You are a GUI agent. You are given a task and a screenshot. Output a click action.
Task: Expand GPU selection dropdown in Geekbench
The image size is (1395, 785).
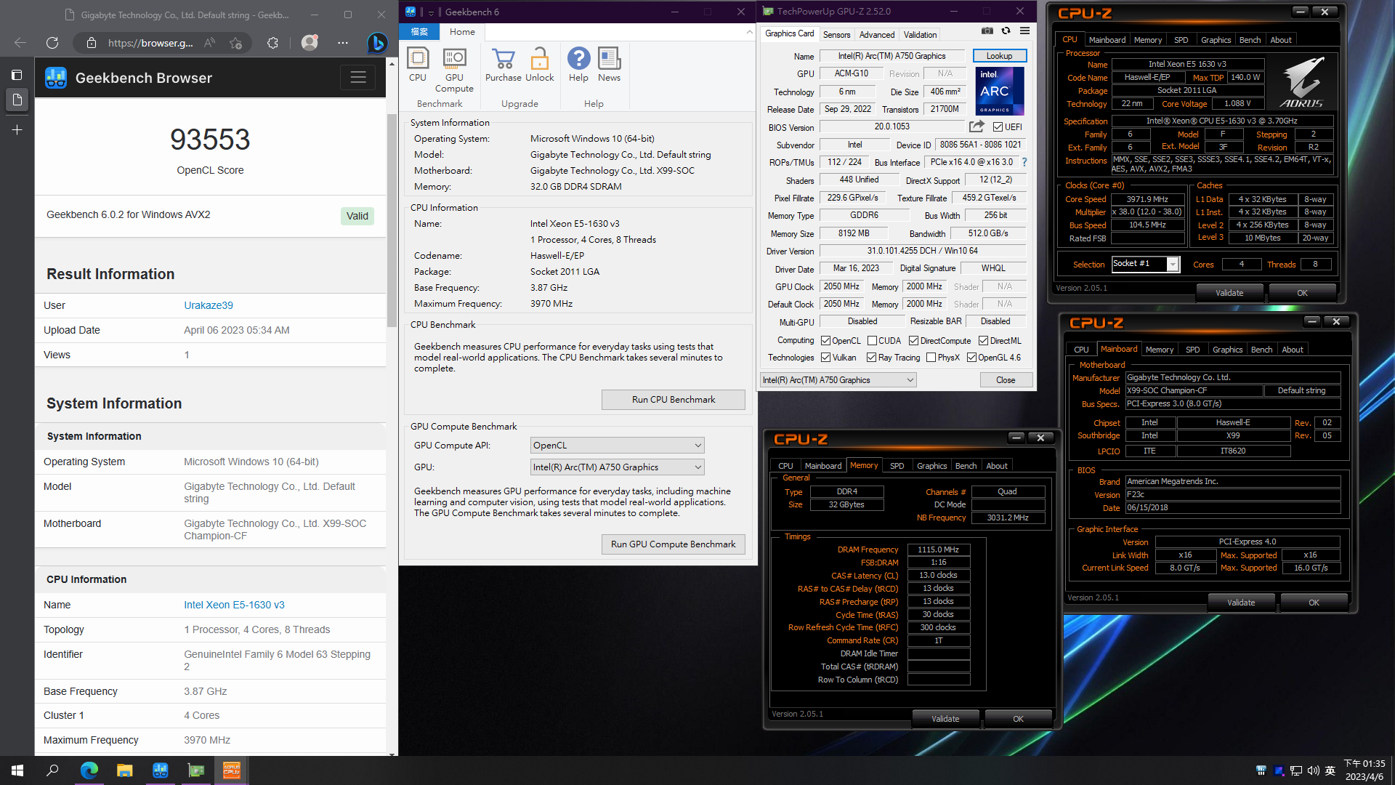pyautogui.click(x=618, y=467)
